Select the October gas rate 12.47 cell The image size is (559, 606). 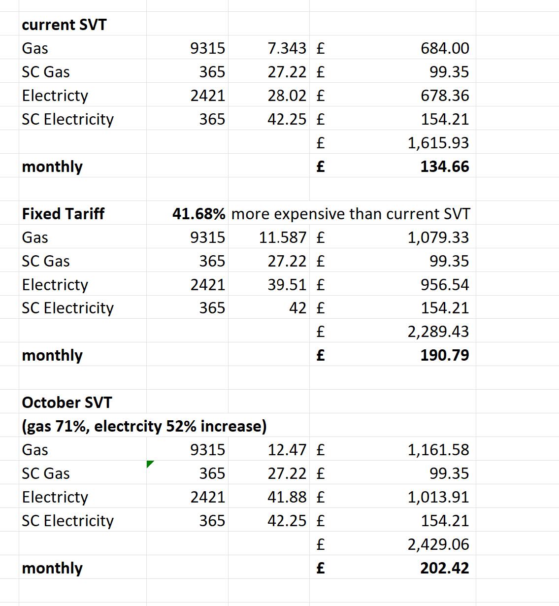point(287,450)
